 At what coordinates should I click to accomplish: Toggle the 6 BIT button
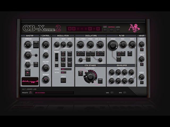pos(119,59)
